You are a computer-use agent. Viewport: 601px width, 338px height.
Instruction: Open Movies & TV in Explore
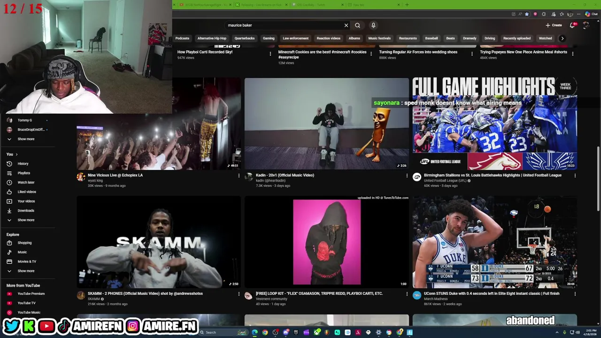pyautogui.click(x=26, y=261)
